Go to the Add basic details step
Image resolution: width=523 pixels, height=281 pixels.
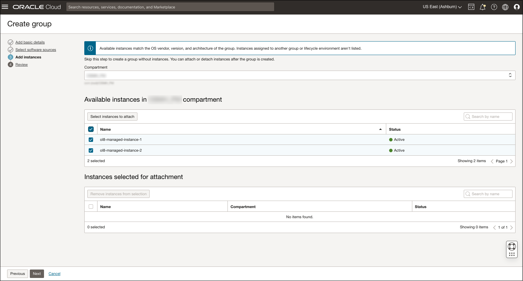(30, 42)
